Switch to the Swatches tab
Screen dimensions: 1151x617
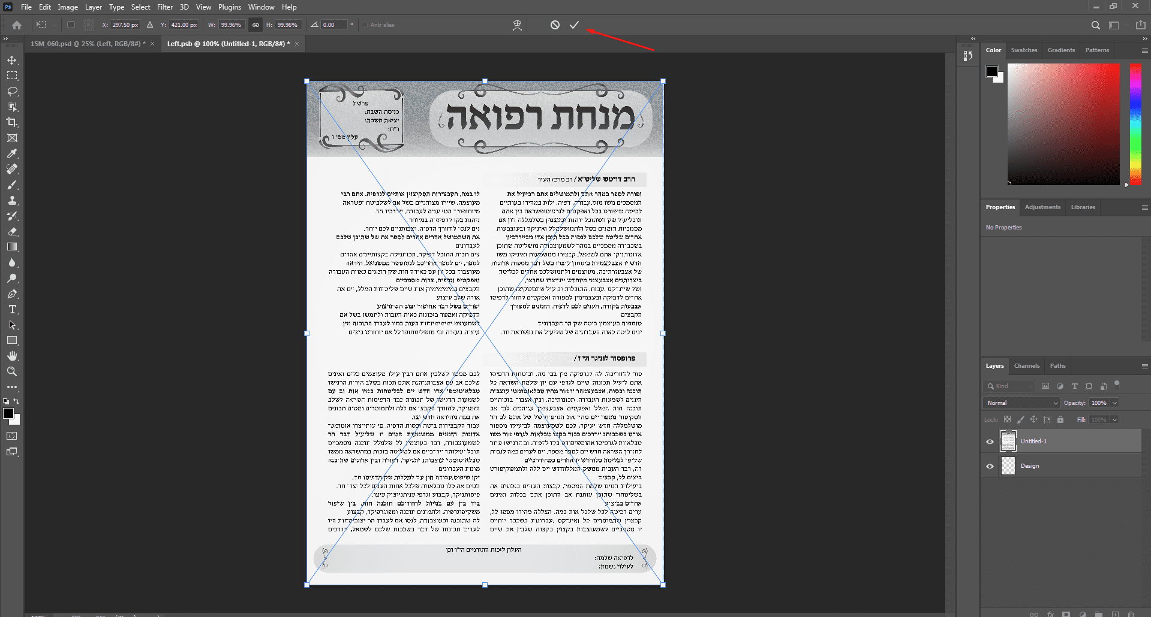1024,50
